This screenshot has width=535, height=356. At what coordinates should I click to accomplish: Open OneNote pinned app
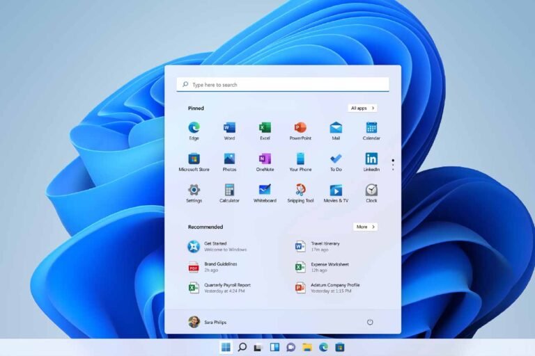[265, 162]
